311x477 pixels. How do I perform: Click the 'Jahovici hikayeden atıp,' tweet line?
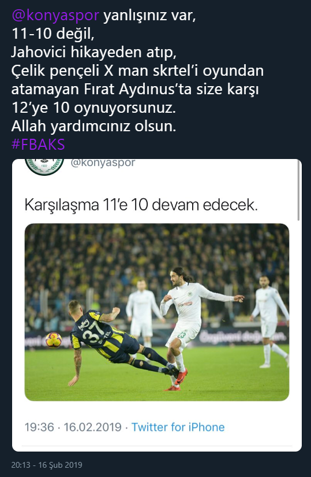(94, 52)
